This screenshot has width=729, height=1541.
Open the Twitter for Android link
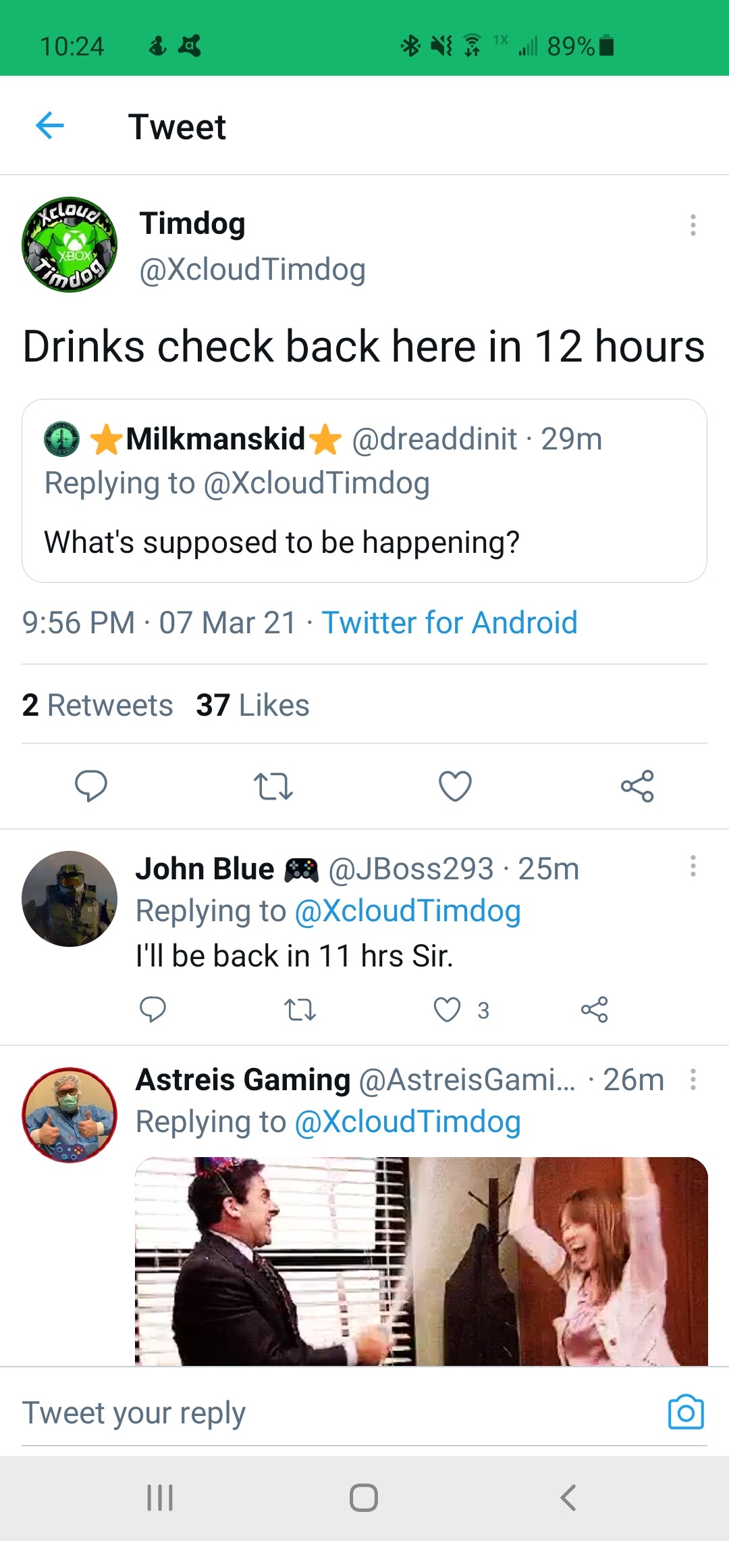pos(450,622)
